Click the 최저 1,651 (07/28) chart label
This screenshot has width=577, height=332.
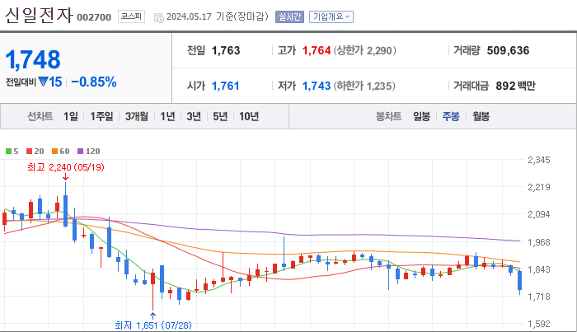point(152,325)
